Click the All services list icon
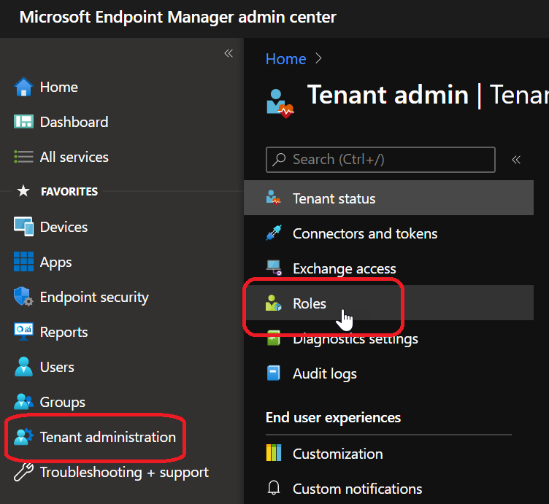Screen dimensions: 549x504 pyautogui.click(x=23, y=157)
